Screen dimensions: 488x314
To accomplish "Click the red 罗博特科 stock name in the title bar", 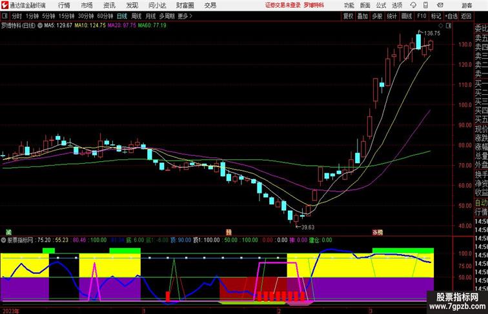I will (314, 5).
